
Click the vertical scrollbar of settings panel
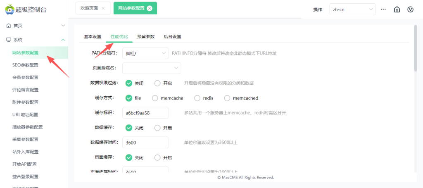(416, 49)
